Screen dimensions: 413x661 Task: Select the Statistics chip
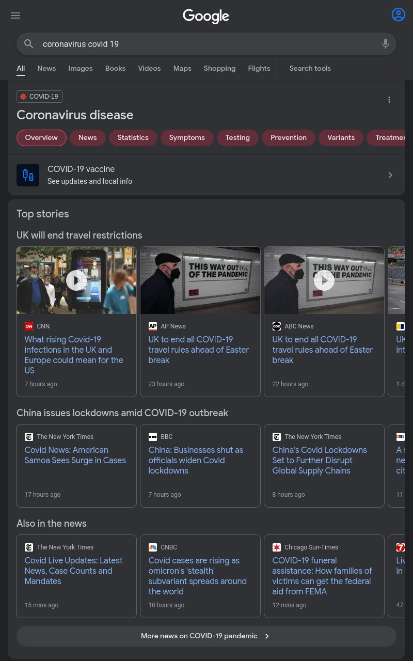click(133, 137)
